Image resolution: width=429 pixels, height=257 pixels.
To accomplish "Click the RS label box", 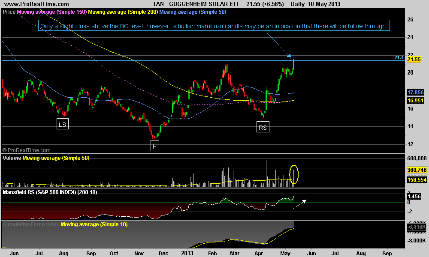I will click(x=263, y=127).
